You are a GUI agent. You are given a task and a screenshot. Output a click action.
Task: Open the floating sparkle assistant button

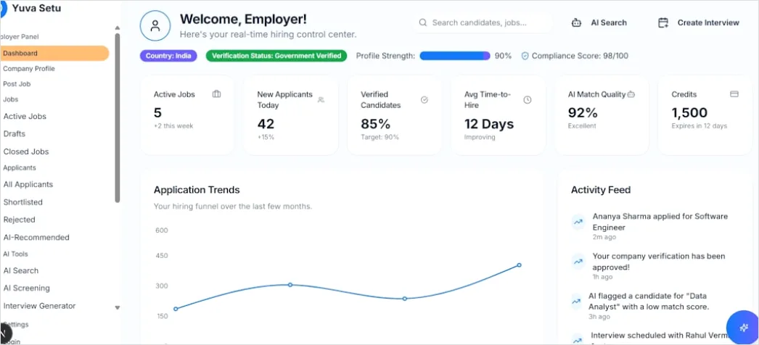[x=744, y=327]
